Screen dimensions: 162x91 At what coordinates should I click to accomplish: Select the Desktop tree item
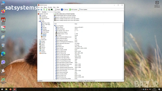point(45,29)
